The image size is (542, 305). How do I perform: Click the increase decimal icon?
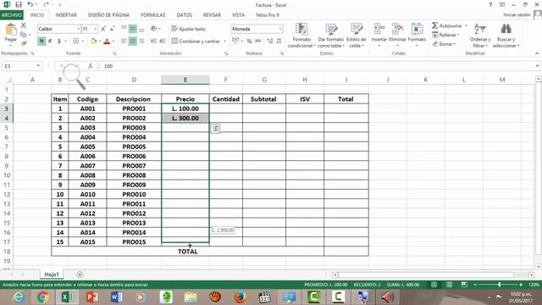pyautogui.click(x=270, y=42)
